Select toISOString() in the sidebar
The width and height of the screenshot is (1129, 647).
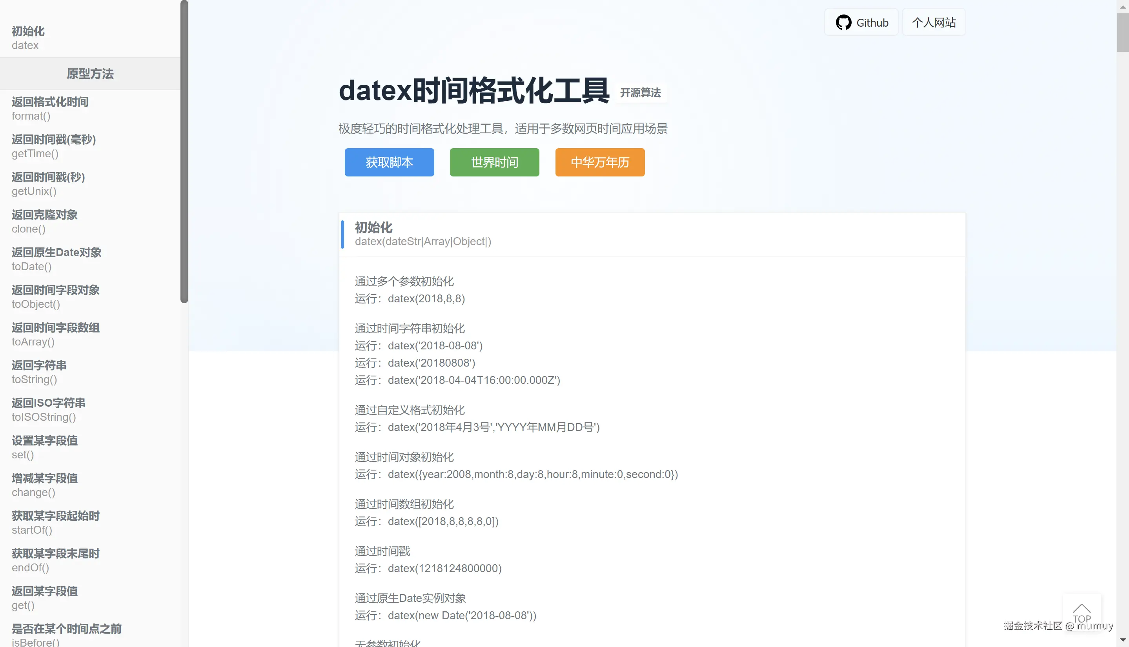coord(48,409)
